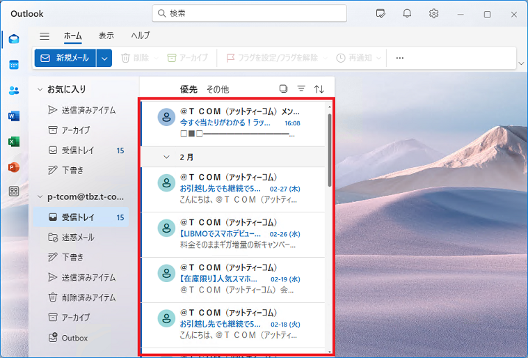Collapse the お気に入り section

click(40, 89)
